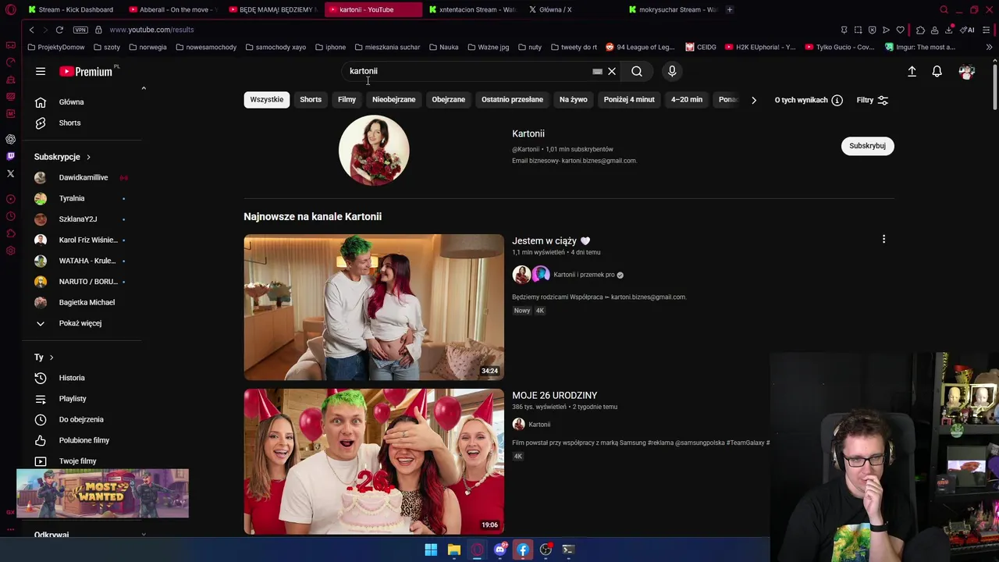Open Windows Start button

click(x=431, y=550)
